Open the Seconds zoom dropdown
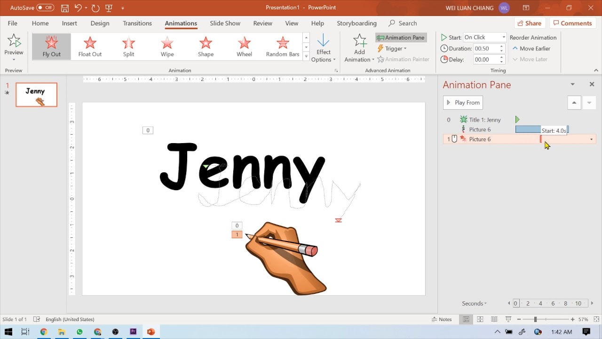This screenshot has width=602, height=339. (x=474, y=303)
